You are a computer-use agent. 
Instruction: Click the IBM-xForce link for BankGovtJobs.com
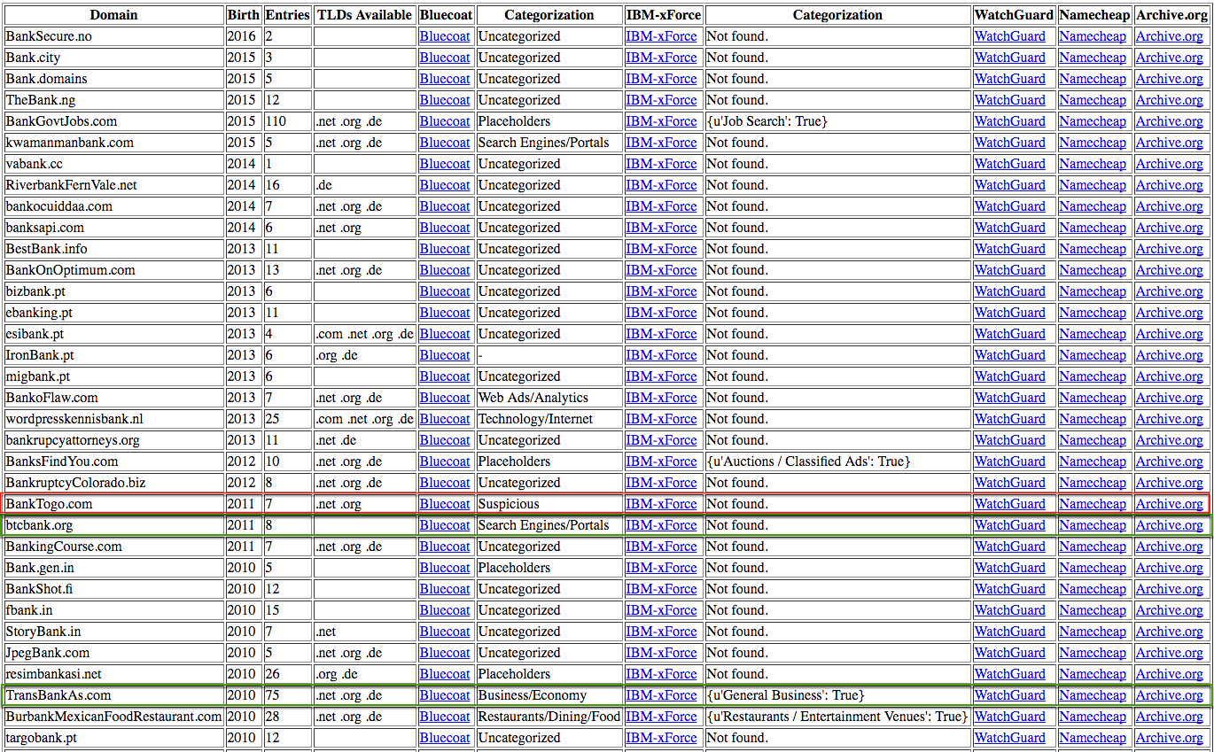point(661,121)
